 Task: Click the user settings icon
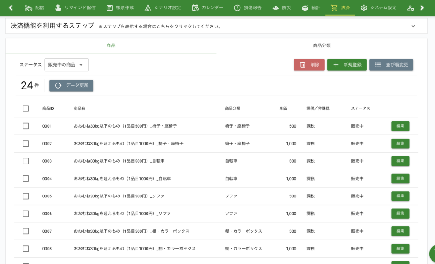tap(411, 8)
